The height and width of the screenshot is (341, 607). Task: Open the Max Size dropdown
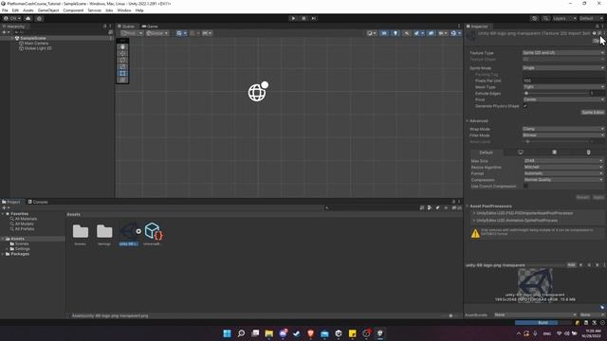click(x=563, y=161)
